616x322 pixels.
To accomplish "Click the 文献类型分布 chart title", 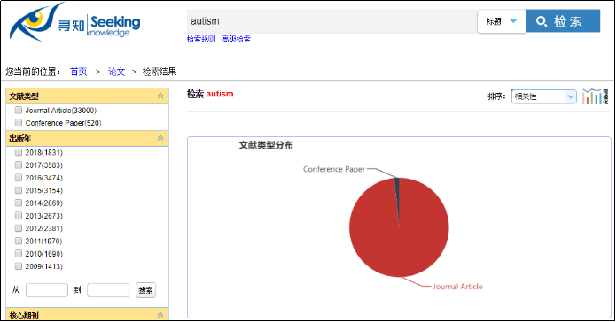I will [x=266, y=145].
